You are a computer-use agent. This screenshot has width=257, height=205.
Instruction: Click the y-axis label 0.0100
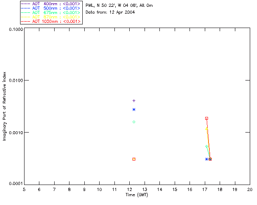[x=16, y=80]
